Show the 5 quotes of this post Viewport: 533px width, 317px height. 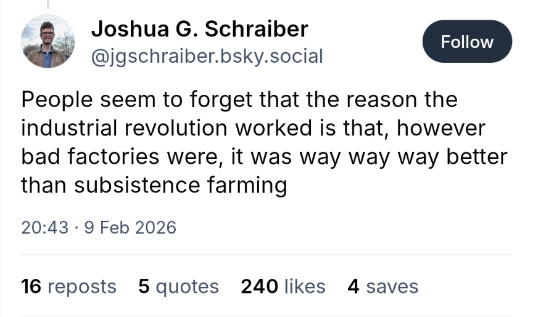coord(178,286)
